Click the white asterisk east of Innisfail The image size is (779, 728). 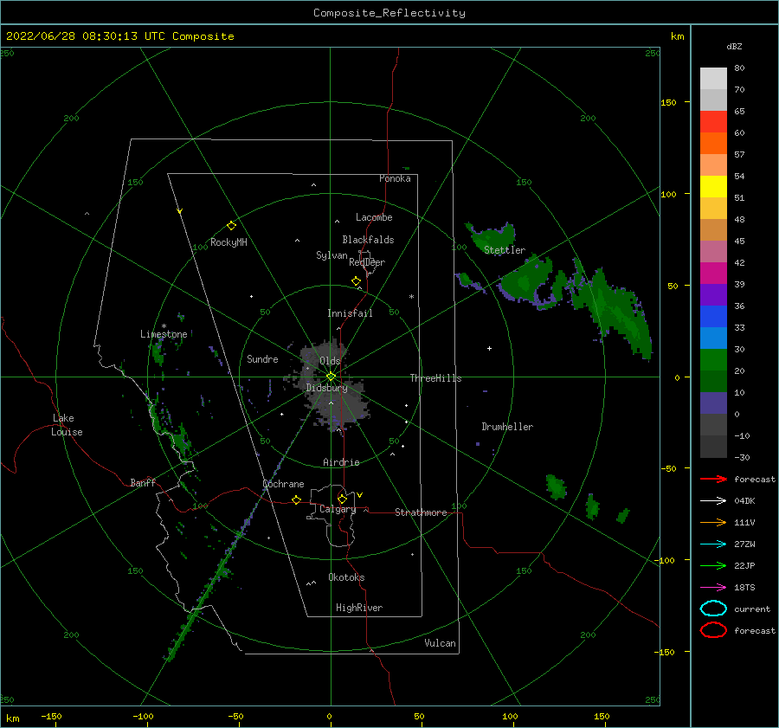coord(411,297)
